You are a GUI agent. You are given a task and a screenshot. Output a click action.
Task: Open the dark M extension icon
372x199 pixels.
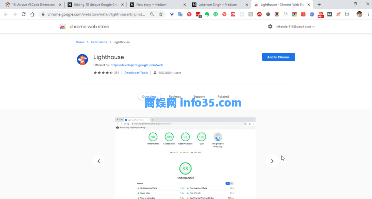(330, 14)
